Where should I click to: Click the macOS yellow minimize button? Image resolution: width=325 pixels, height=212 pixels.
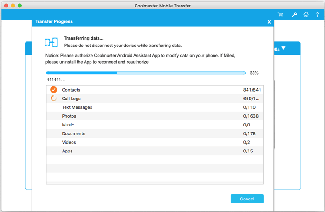pyautogui.click(x=13, y=6)
